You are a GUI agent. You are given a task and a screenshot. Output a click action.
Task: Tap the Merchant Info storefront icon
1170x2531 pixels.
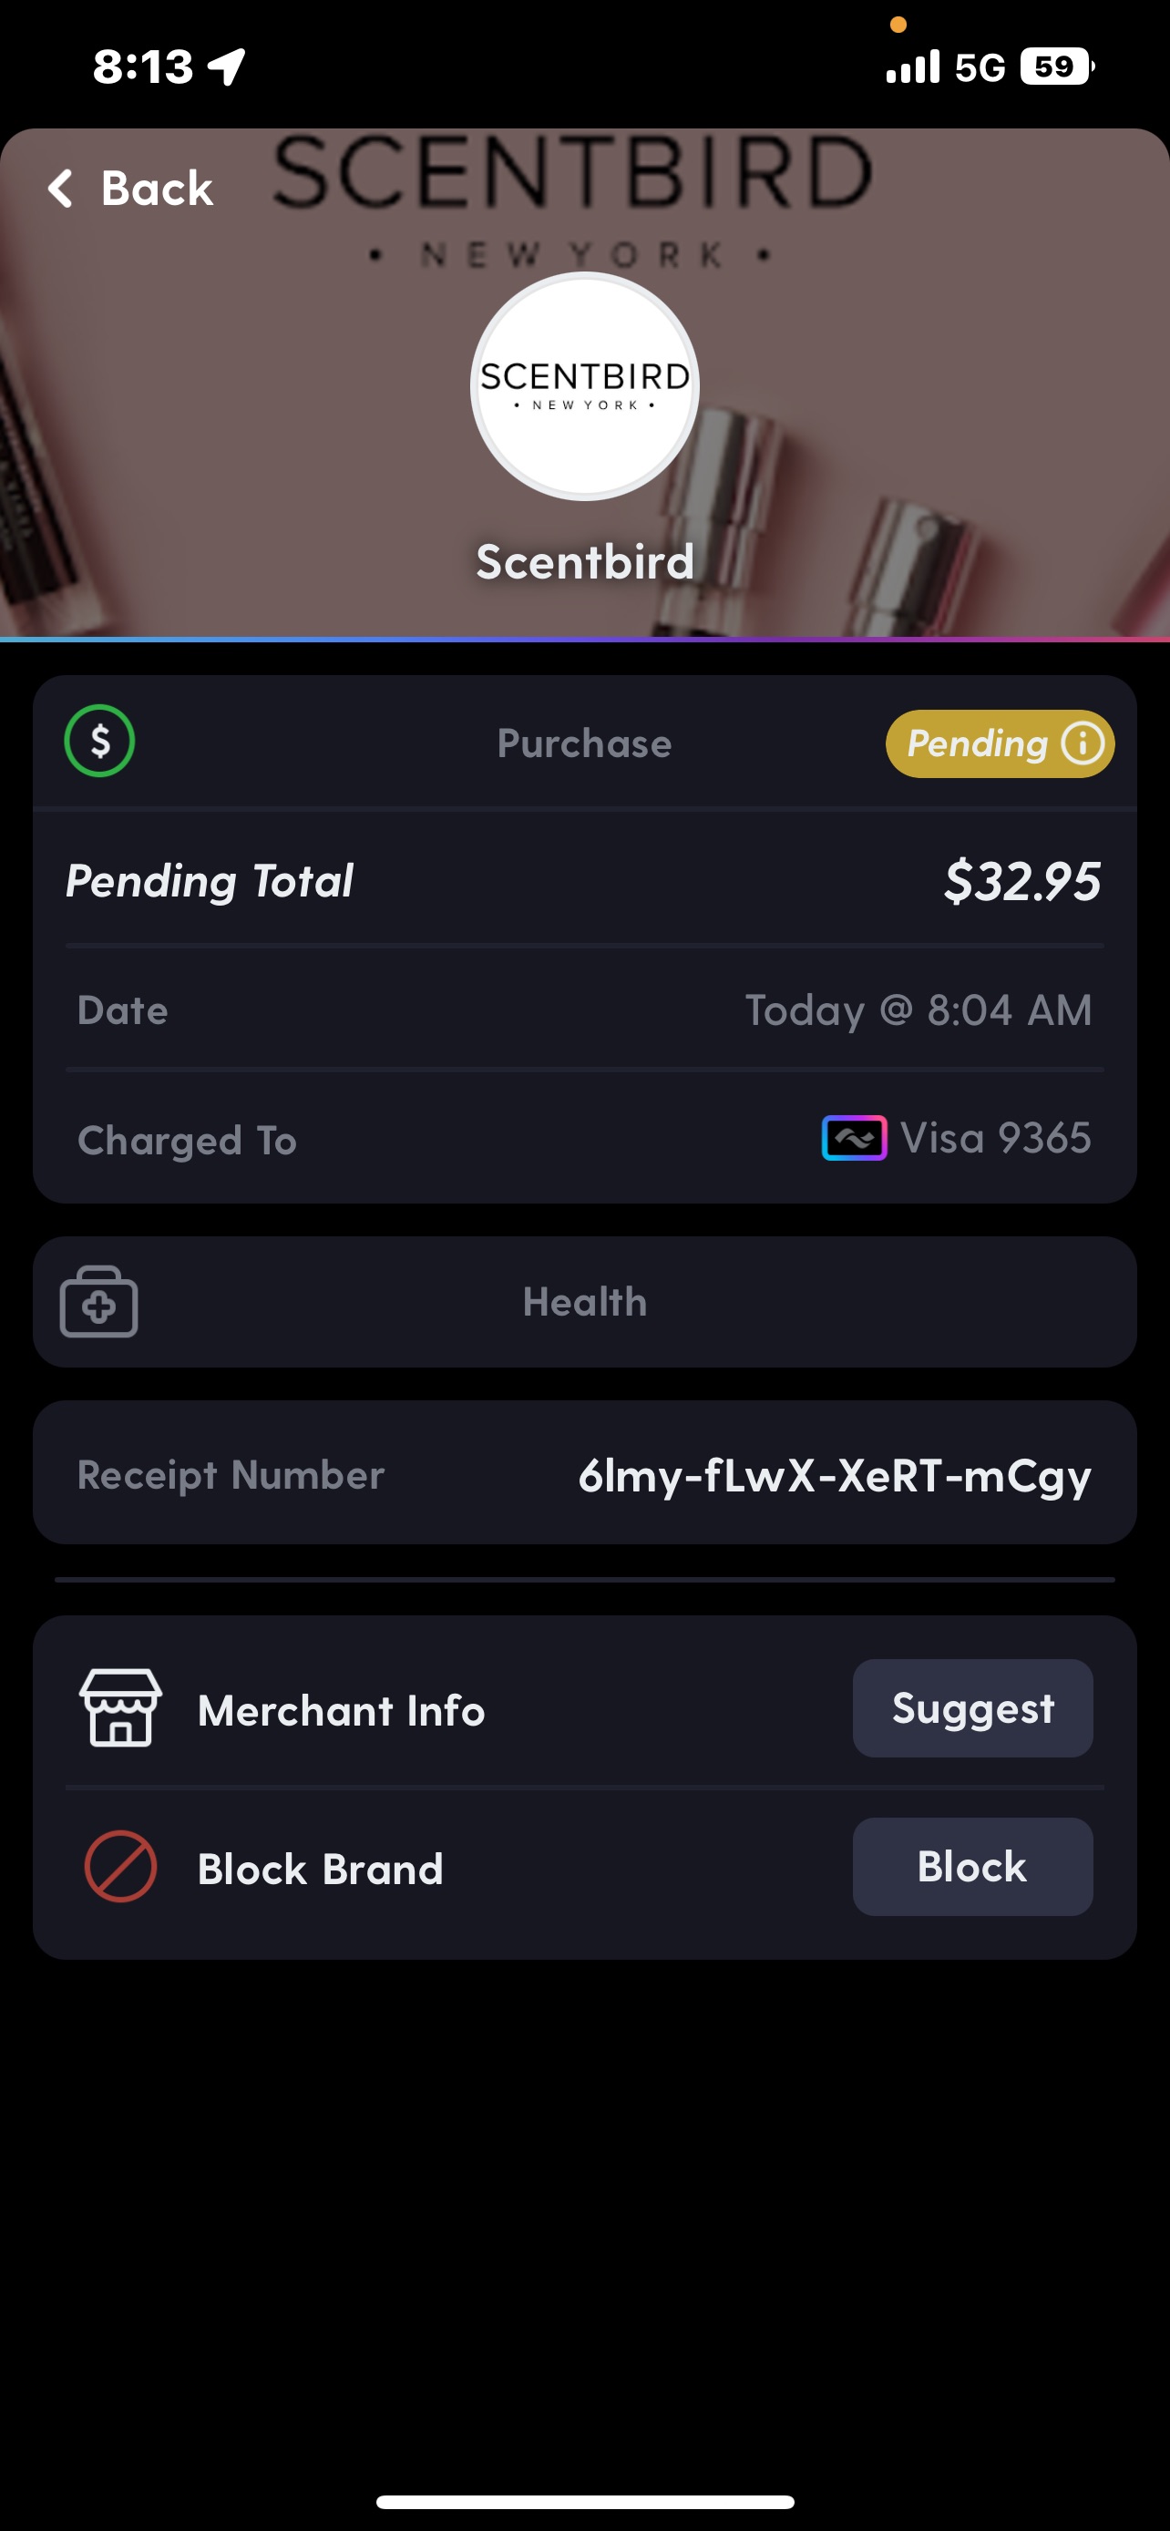tap(120, 1707)
